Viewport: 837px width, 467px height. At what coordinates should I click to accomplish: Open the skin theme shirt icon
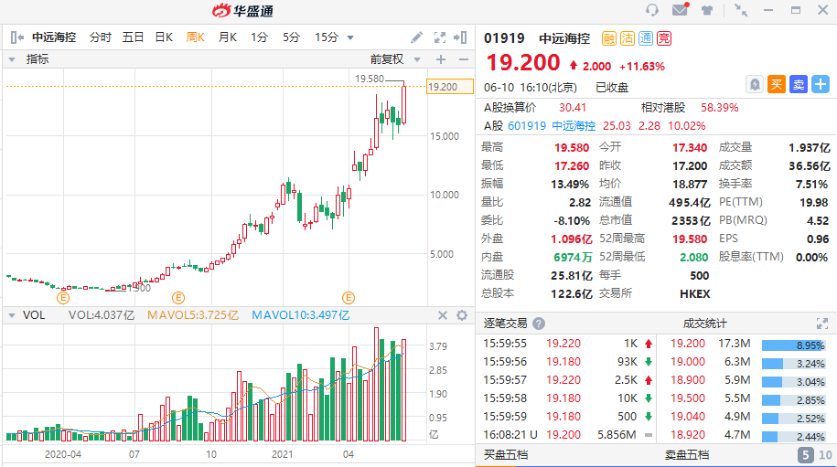pos(707,10)
